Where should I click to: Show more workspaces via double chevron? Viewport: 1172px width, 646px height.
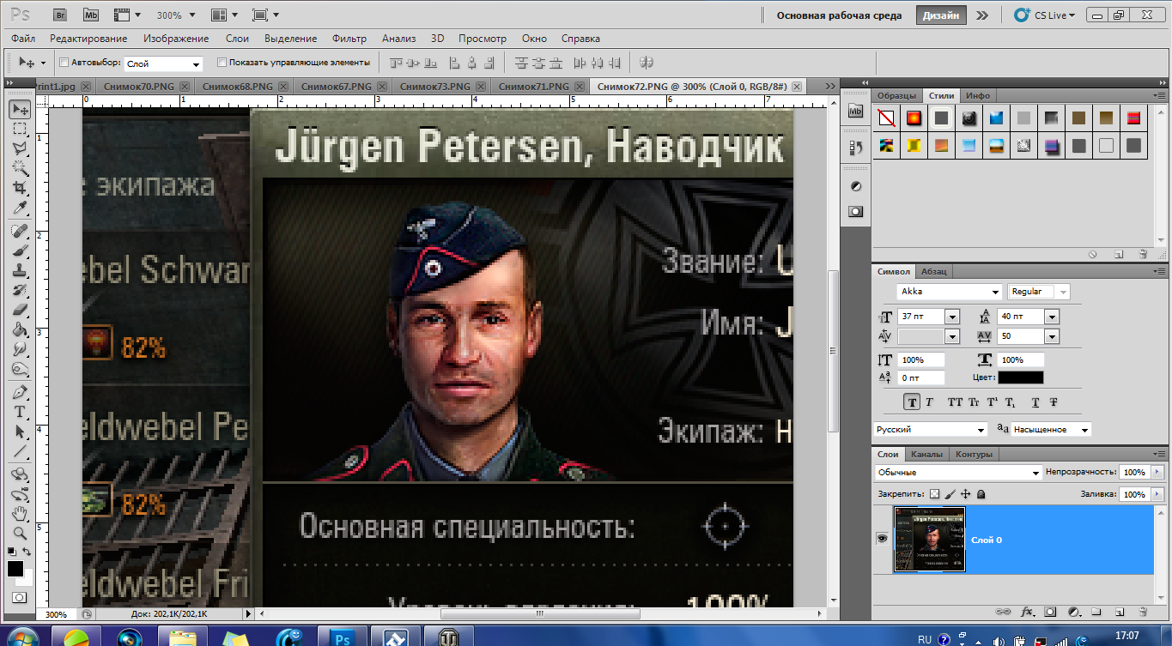[x=982, y=15]
